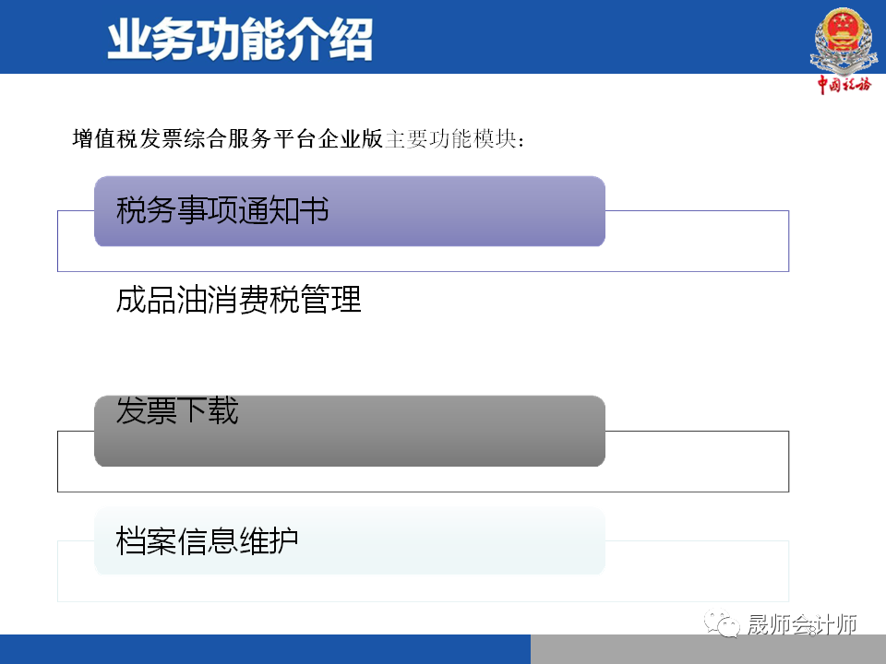The image size is (886, 664).
Task: Click the 晟师会计师 watermark text
Action: click(802, 624)
